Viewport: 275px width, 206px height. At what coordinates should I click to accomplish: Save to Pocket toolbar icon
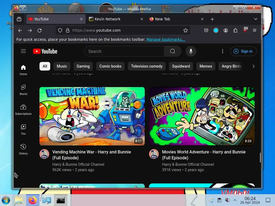click(206, 31)
